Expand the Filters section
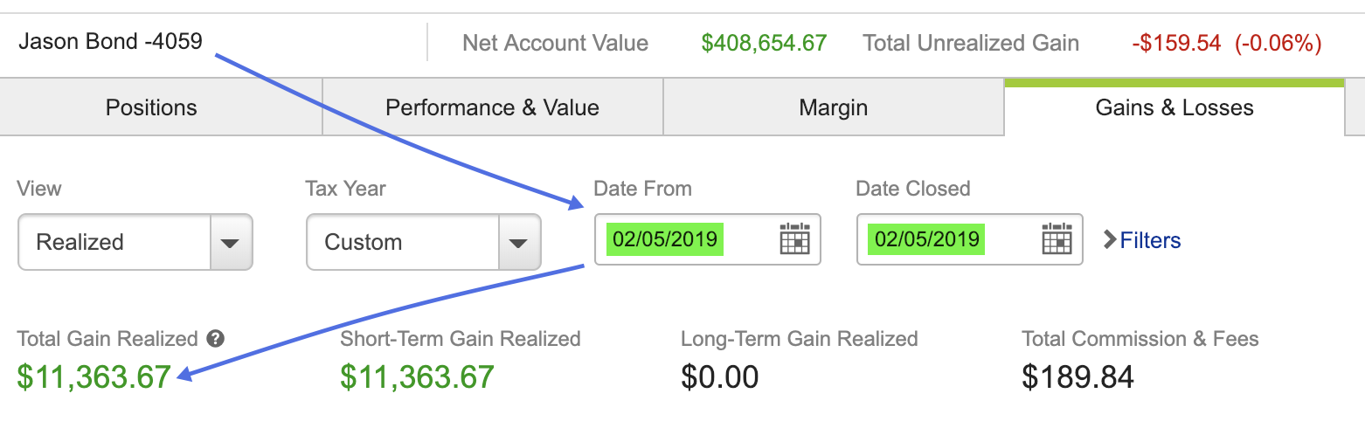This screenshot has width=1365, height=428. pos(1150,240)
